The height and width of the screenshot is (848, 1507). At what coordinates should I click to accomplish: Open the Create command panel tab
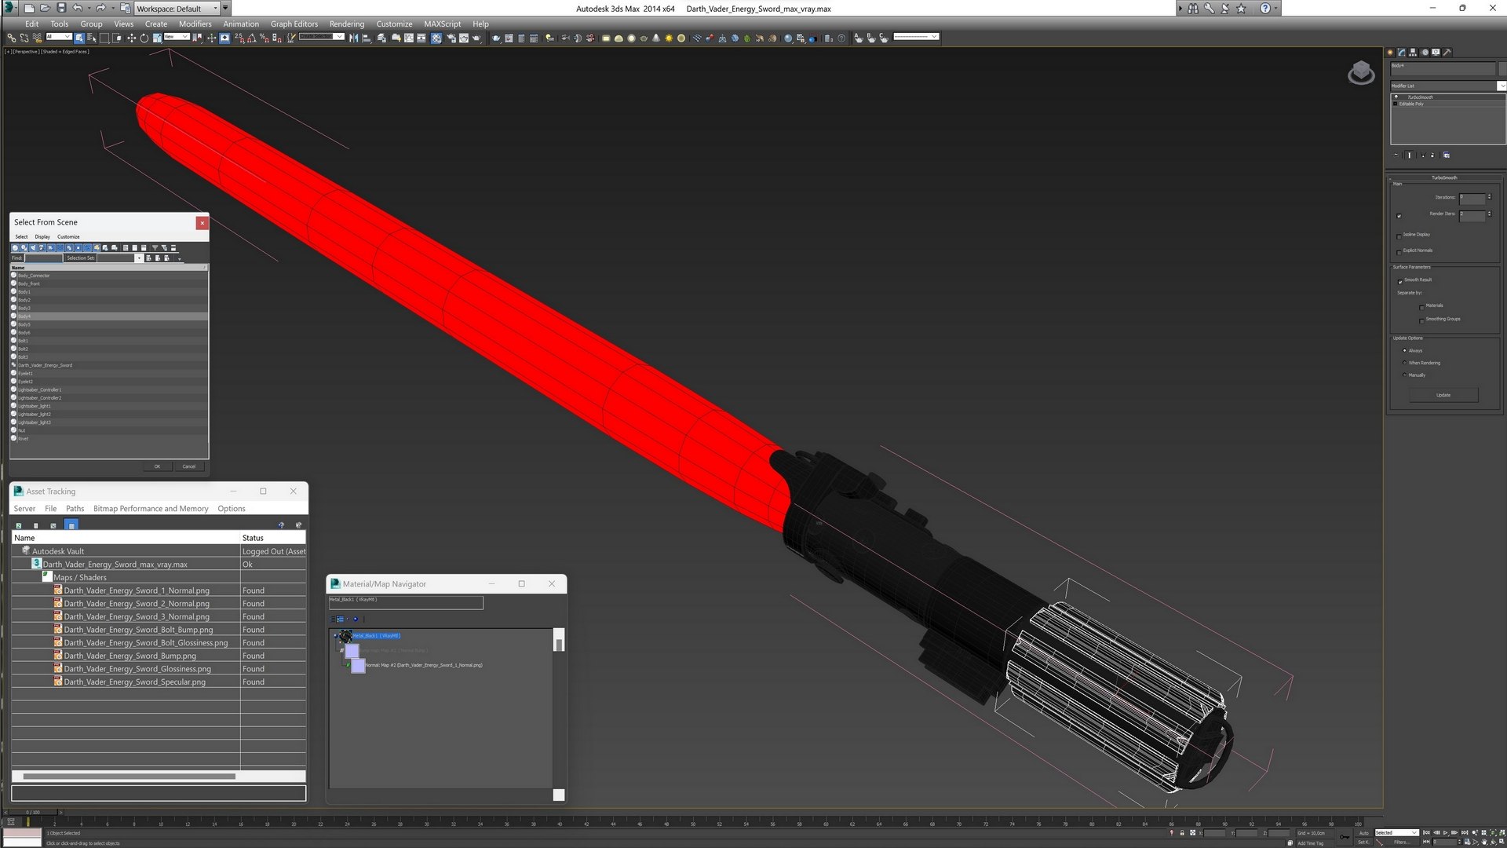click(1390, 53)
